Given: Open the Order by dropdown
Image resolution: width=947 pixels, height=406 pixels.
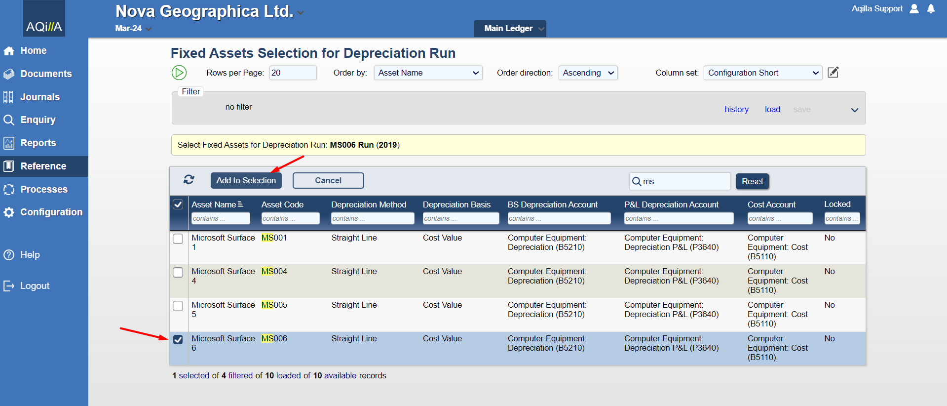Looking at the screenshot, I should (428, 73).
